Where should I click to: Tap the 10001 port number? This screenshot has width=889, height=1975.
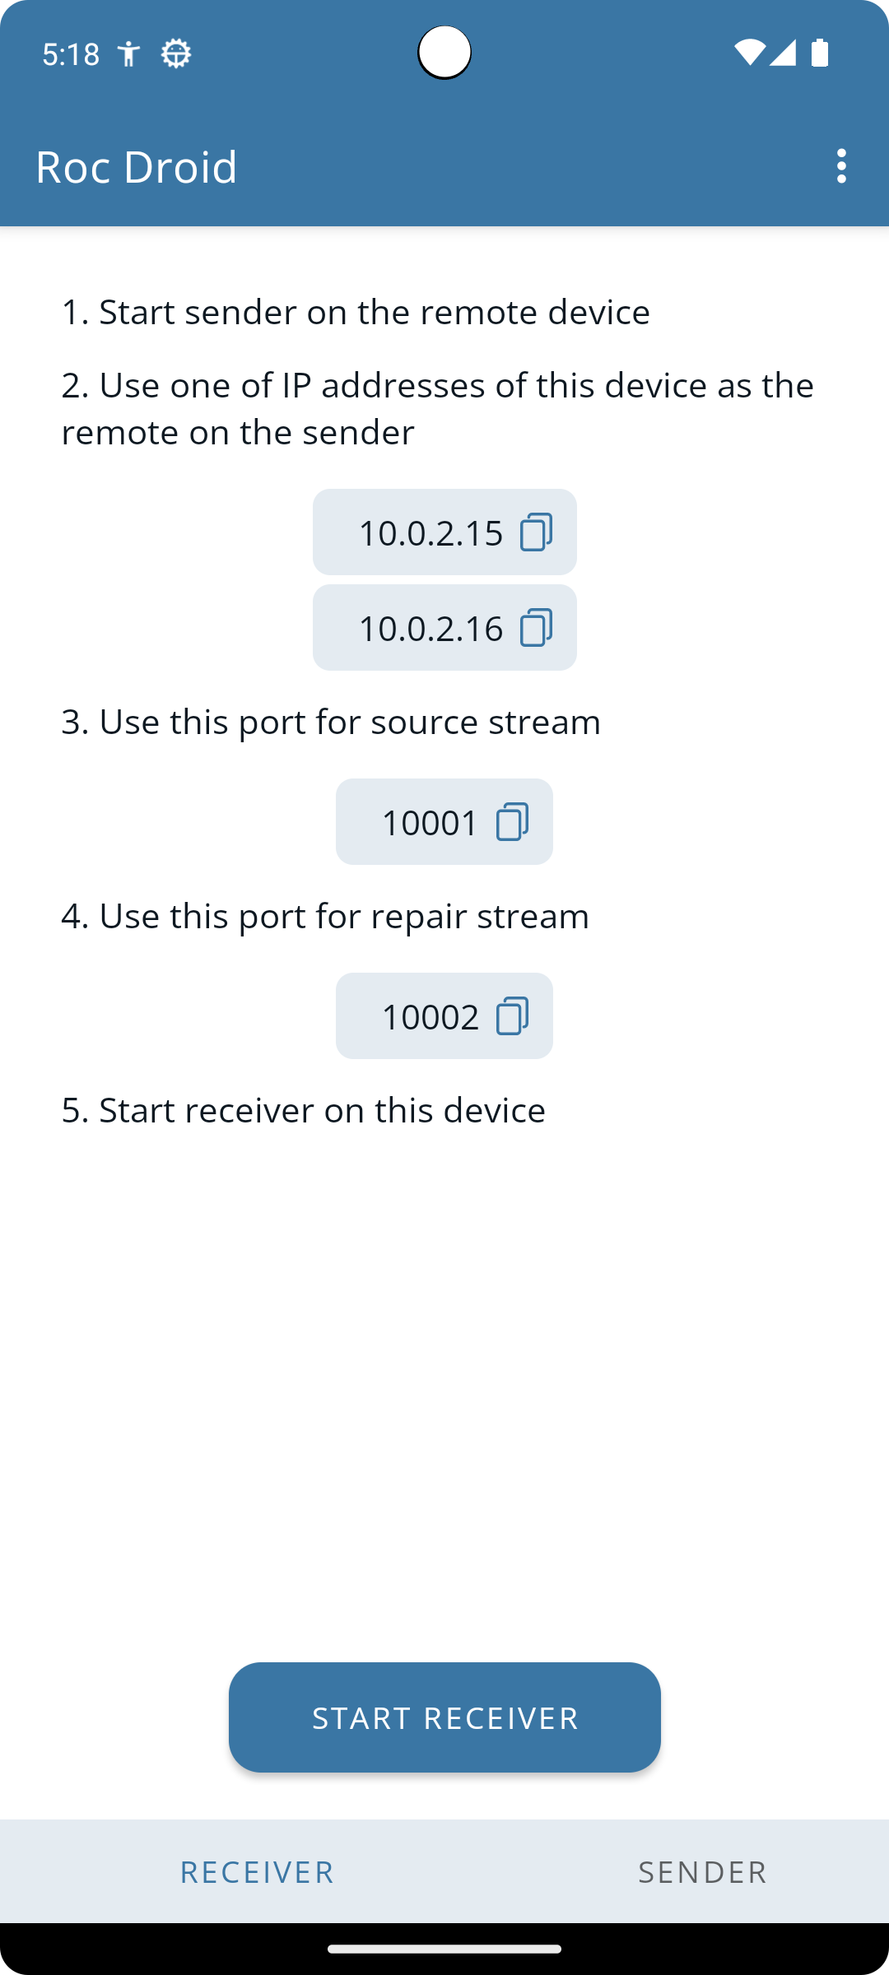pos(430,822)
